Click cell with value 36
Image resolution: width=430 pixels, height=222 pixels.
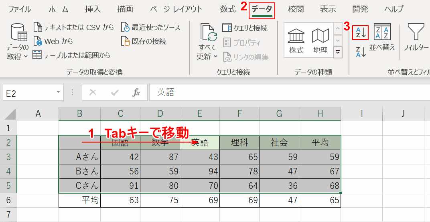pos(280,186)
